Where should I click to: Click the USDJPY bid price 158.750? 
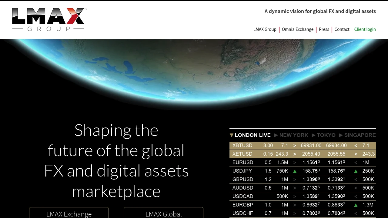pyautogui.click(x=311, y=171)
